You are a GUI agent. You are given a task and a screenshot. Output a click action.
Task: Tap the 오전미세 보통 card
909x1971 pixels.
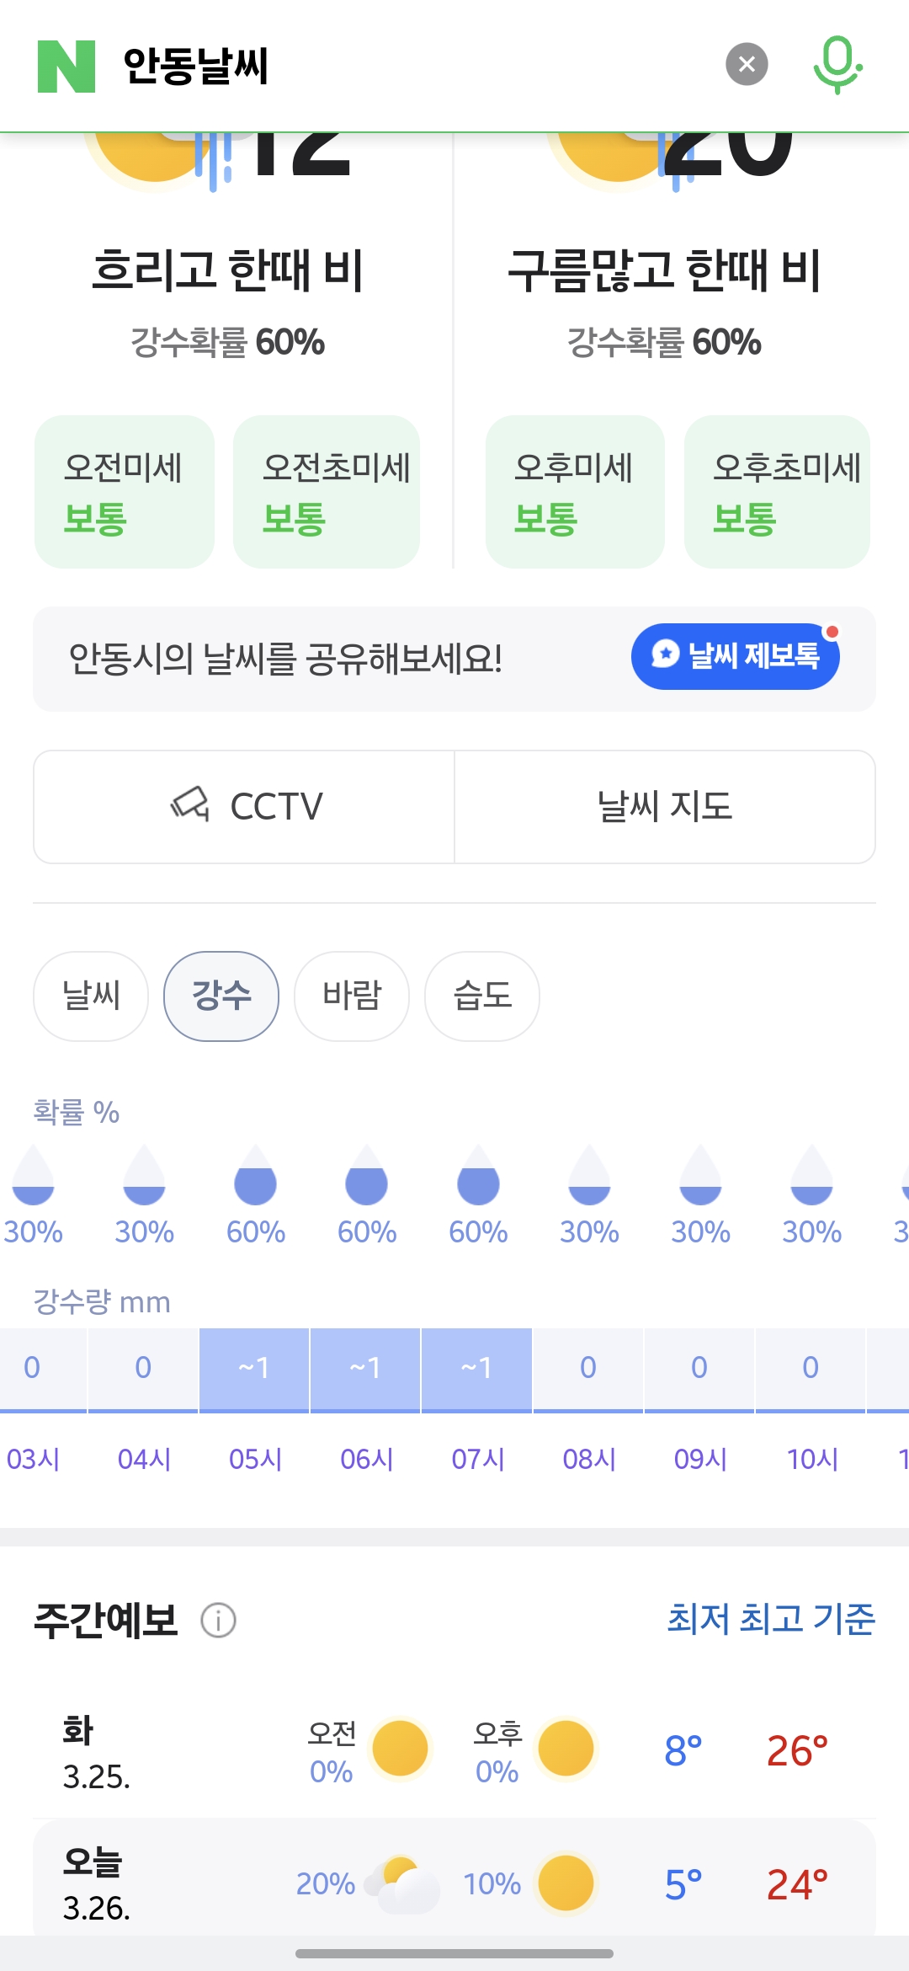[x=125, y=492]
